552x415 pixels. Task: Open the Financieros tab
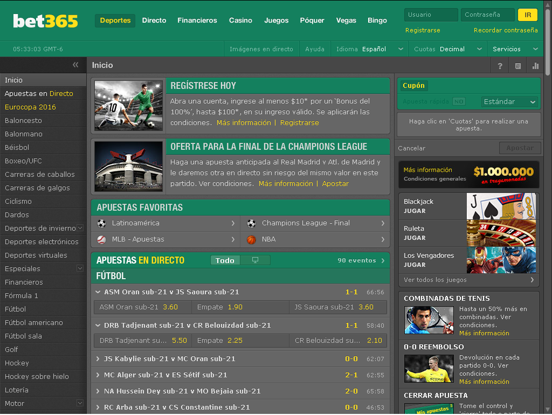(x=197, y=20)
